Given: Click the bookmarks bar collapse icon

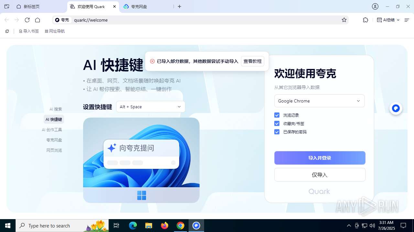Looking at the screenshot, I should 7,31.
